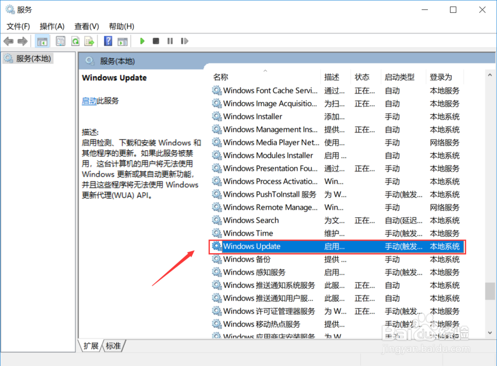Image resolution: width=497 pixels, height=366 pixels.
Task: Select the Windows 推送通知用户服务 row
Action: (x=337, y=298)
